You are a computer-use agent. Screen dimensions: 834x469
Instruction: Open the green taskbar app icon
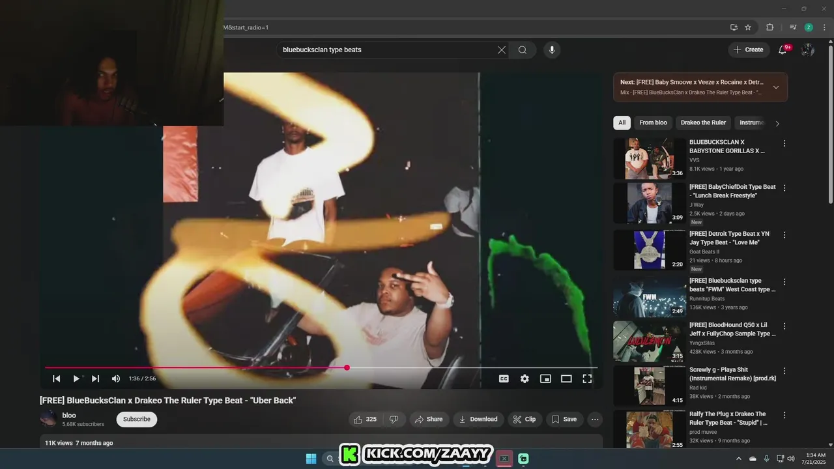(x=523, y=459)
